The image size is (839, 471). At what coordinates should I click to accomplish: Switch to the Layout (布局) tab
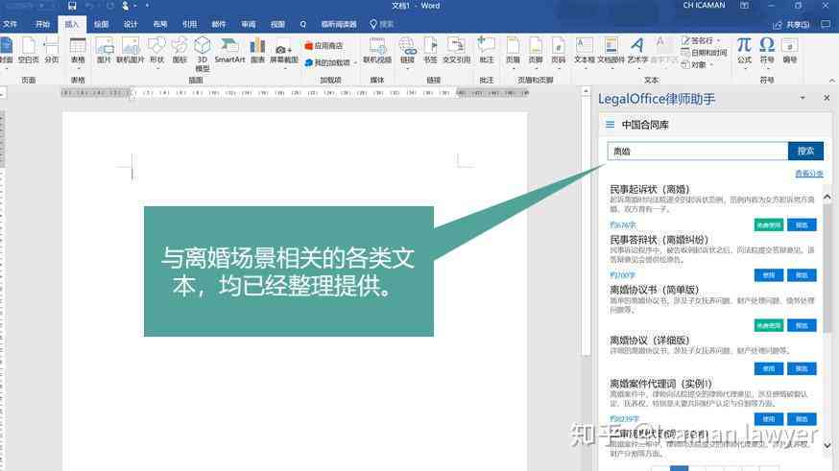coord(160,24)
